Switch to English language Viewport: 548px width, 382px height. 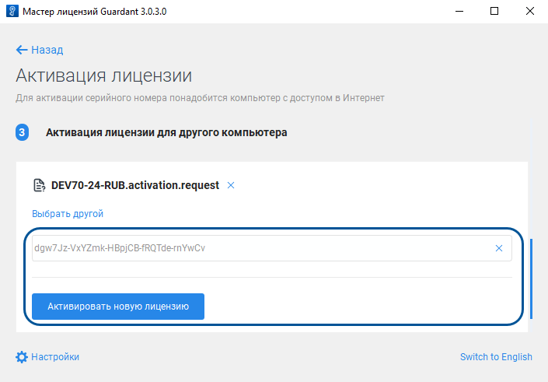point(496,357)
